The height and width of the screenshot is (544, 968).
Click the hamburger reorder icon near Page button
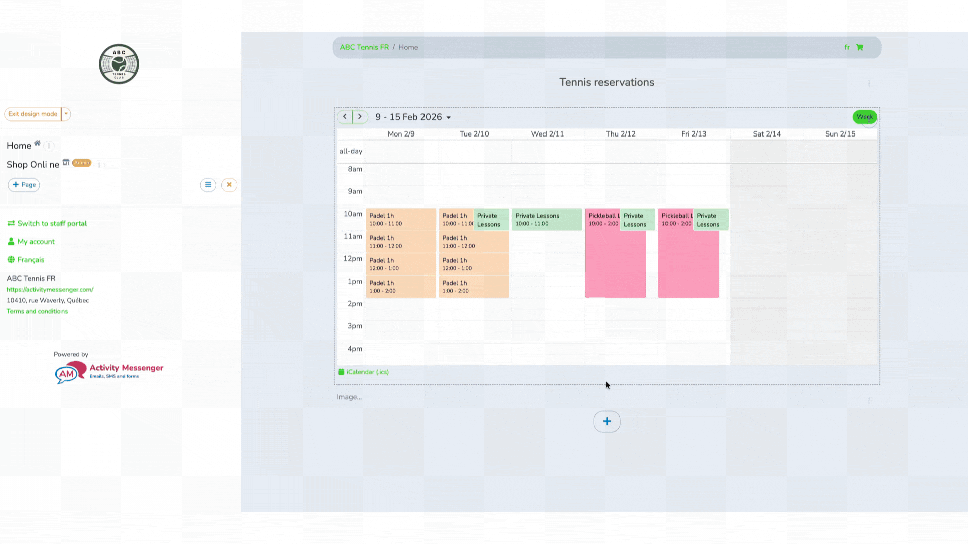[x=208, y=185]
